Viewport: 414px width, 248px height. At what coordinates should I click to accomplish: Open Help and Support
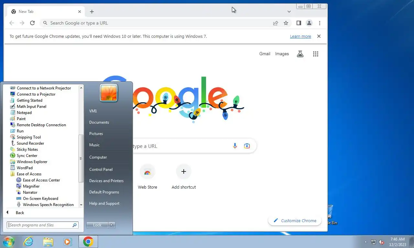pyautogui.click(x=104, y=203)
